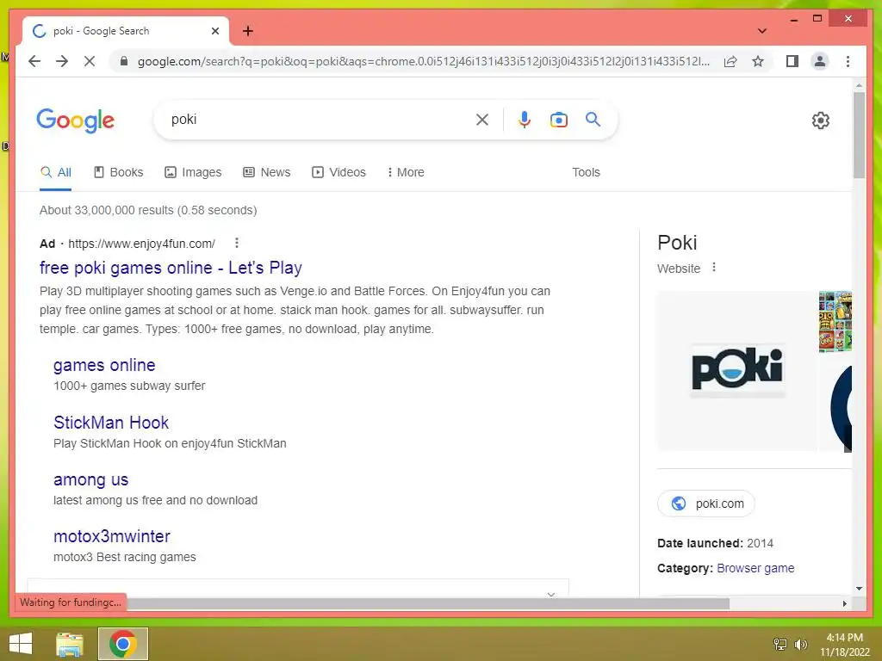Select the Chrome taskbar icon
This screenshot has height=661, width=882.
(x=122, y=644)
